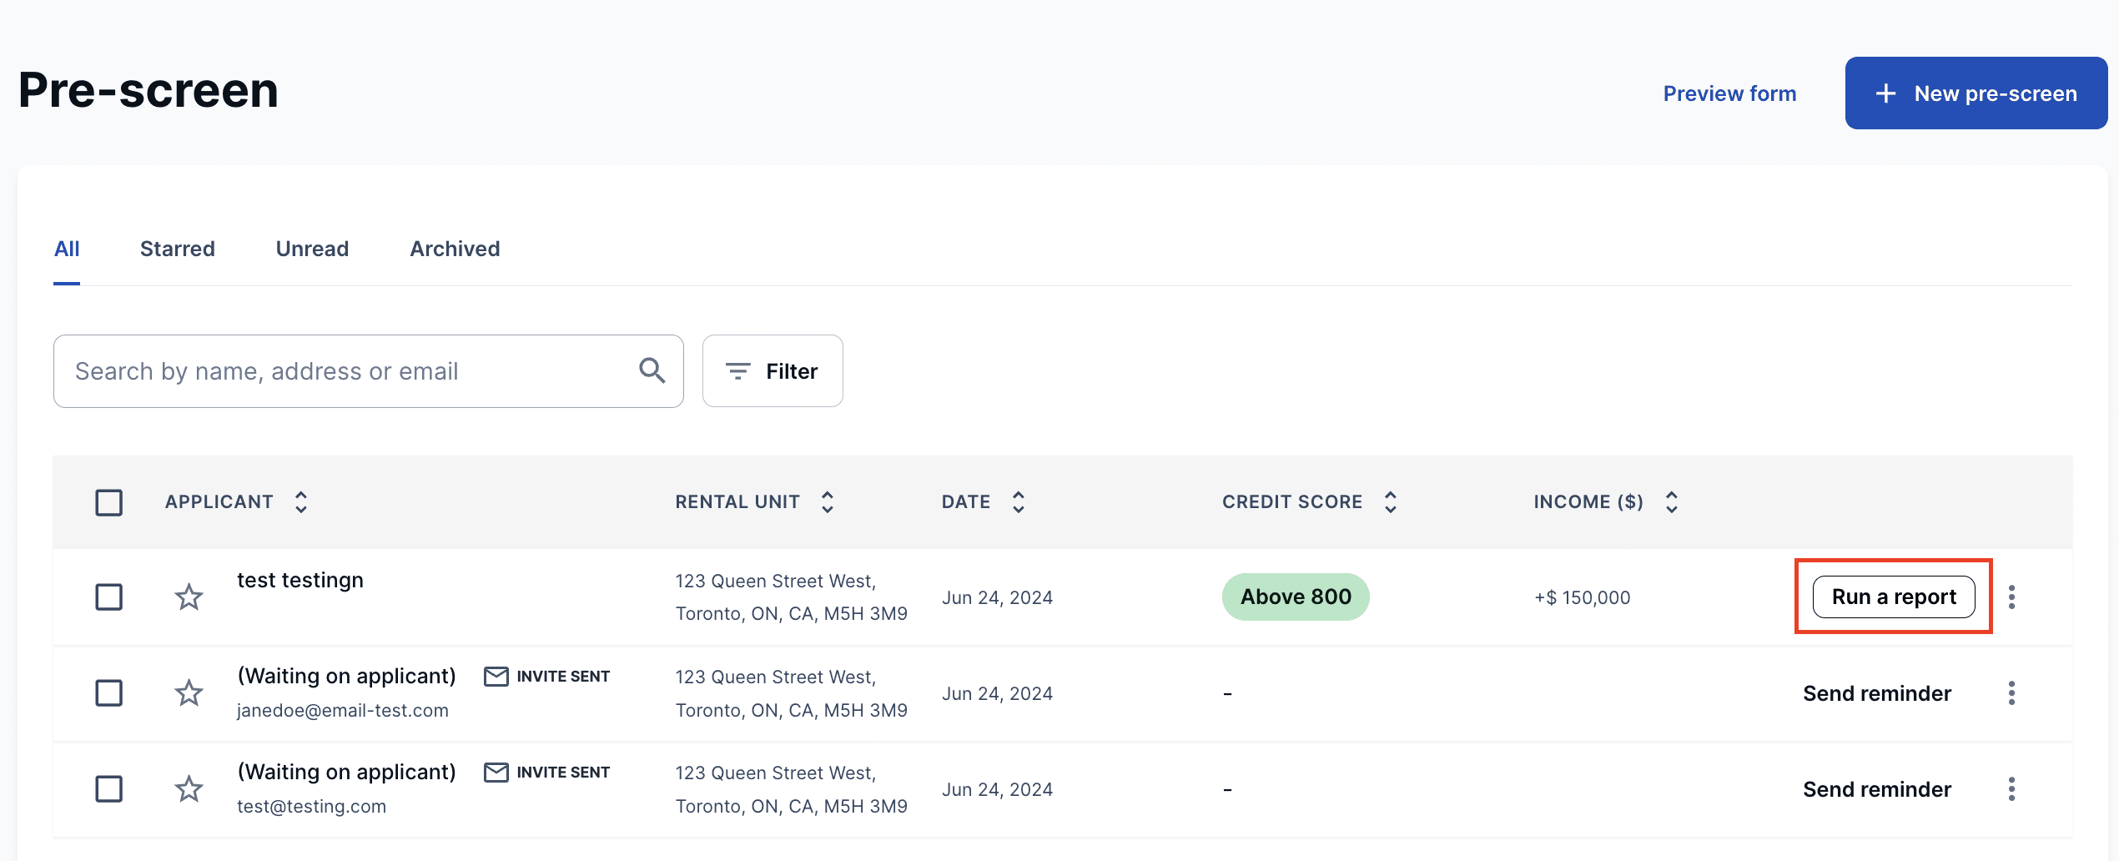The width and height of the screenshot is (2119, 861).
Task: Switch to the Archived tab
Action: 455,249
